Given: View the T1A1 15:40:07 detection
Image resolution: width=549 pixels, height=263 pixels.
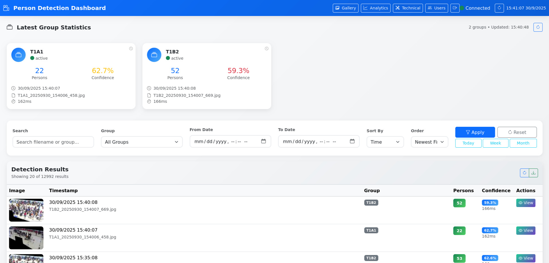Looking at the screenshot, I should coord(526,230).
